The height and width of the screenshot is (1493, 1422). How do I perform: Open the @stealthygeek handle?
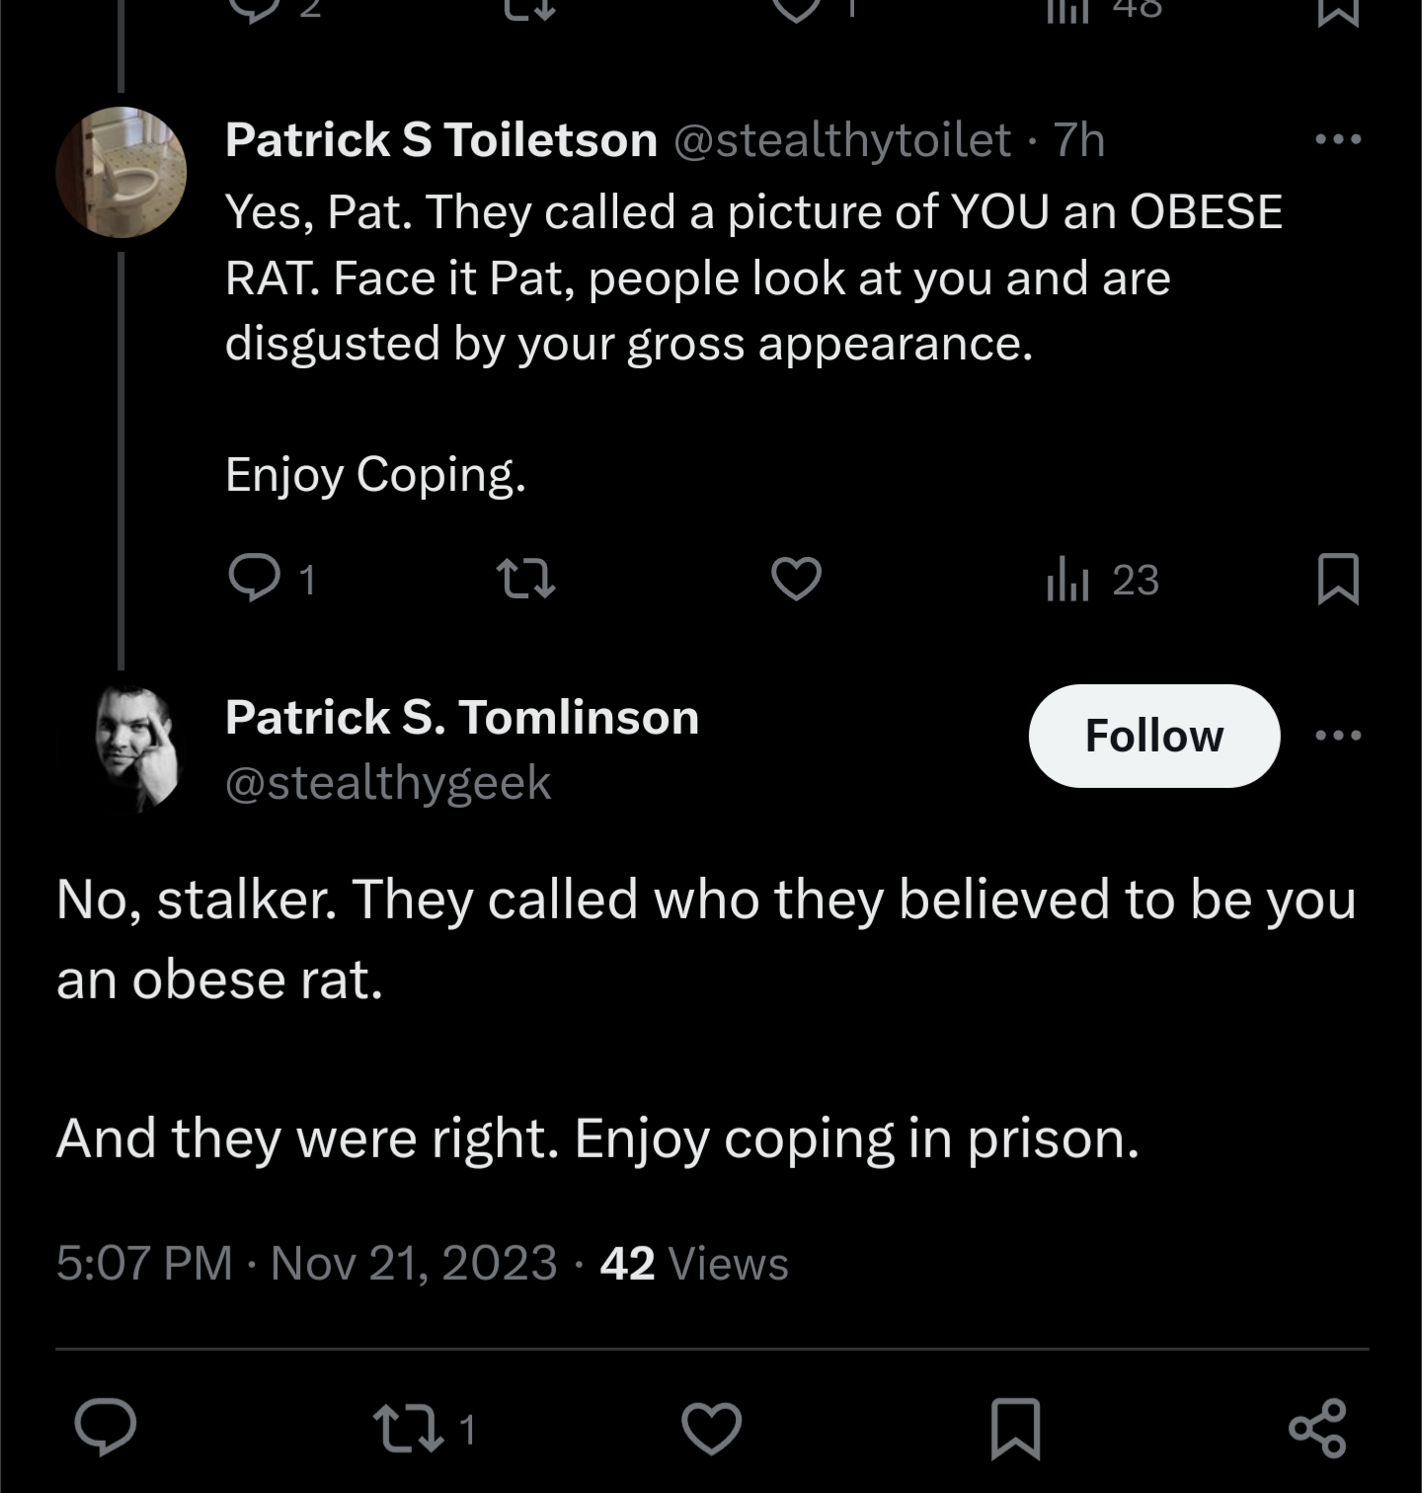388,783
